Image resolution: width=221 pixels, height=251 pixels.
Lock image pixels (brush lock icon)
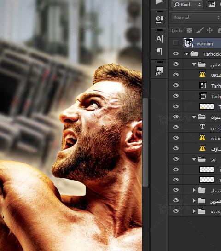point(199,30)
